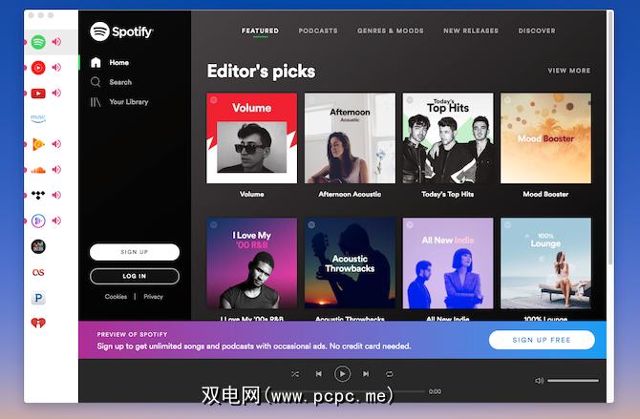Screen dimensions: 640x419
Task: Open the Afternoon Acoustic playlist cover
Action: click(350, 137)
